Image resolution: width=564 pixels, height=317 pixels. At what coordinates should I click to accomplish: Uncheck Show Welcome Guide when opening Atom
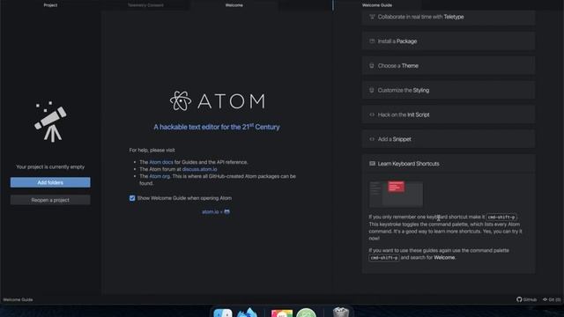pyautogui.click(x=132, y=198)
